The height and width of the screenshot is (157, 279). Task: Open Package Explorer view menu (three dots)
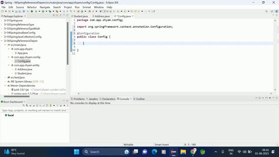(61, 16)
